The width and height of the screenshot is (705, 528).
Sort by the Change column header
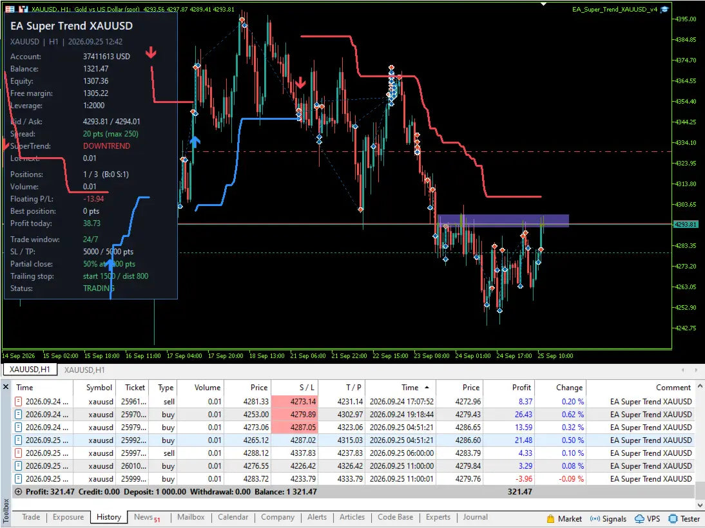pos(560,388)
